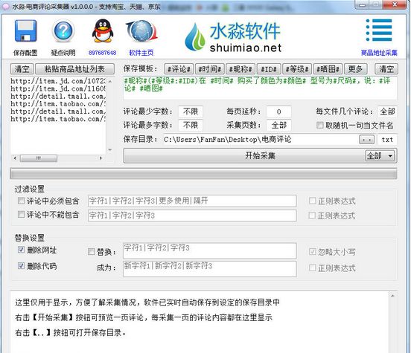
Task: Insert the #晒图# template tag
Action: [x=328, y=69]
